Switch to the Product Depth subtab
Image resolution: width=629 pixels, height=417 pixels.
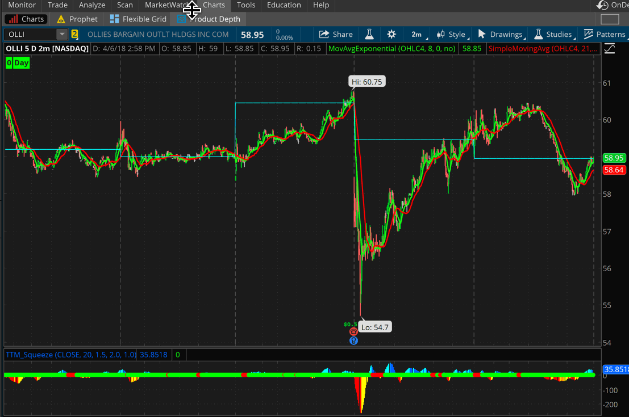(209, 19)
